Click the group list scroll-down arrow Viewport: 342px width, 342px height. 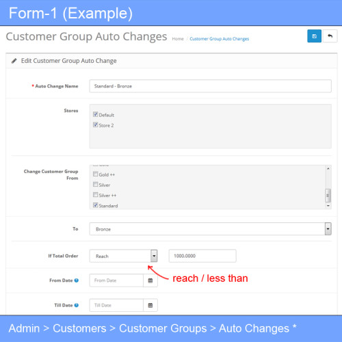click(x=328, y=206)
